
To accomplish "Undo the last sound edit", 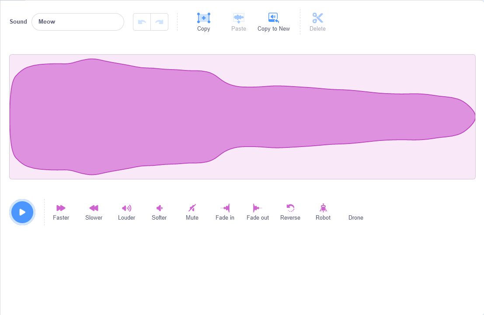I will click(x=142, y=22).
